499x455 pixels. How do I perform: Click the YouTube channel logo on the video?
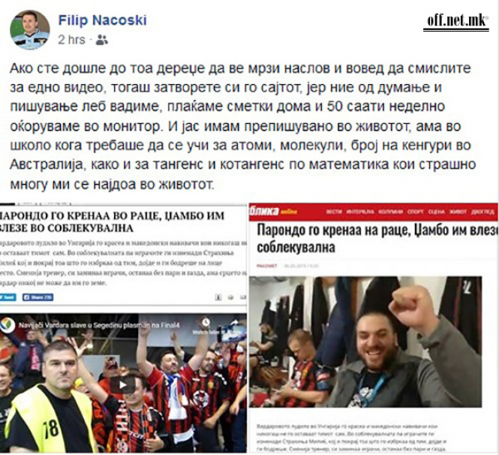[x=8, y=325]
